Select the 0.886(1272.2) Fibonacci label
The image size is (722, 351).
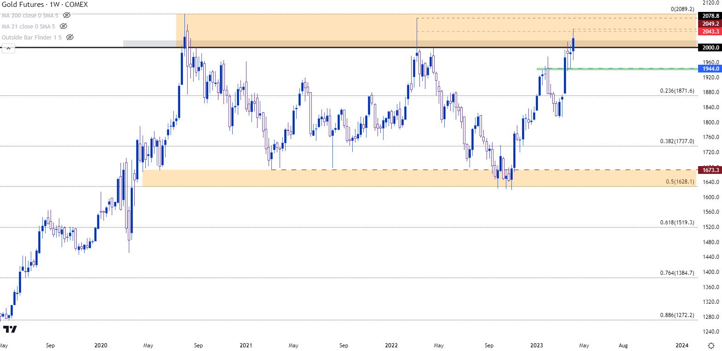677,315
